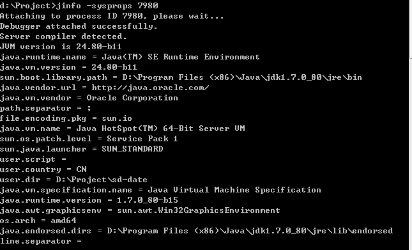Image resolution: width=412 pixels, height=250 pixels.
Task: Click the jinfo -sysprops 7980 command line
Action: point(79,5)
